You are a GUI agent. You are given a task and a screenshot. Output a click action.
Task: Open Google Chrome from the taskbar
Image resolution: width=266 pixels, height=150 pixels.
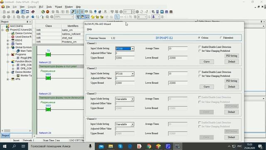[x=149, y=146]
